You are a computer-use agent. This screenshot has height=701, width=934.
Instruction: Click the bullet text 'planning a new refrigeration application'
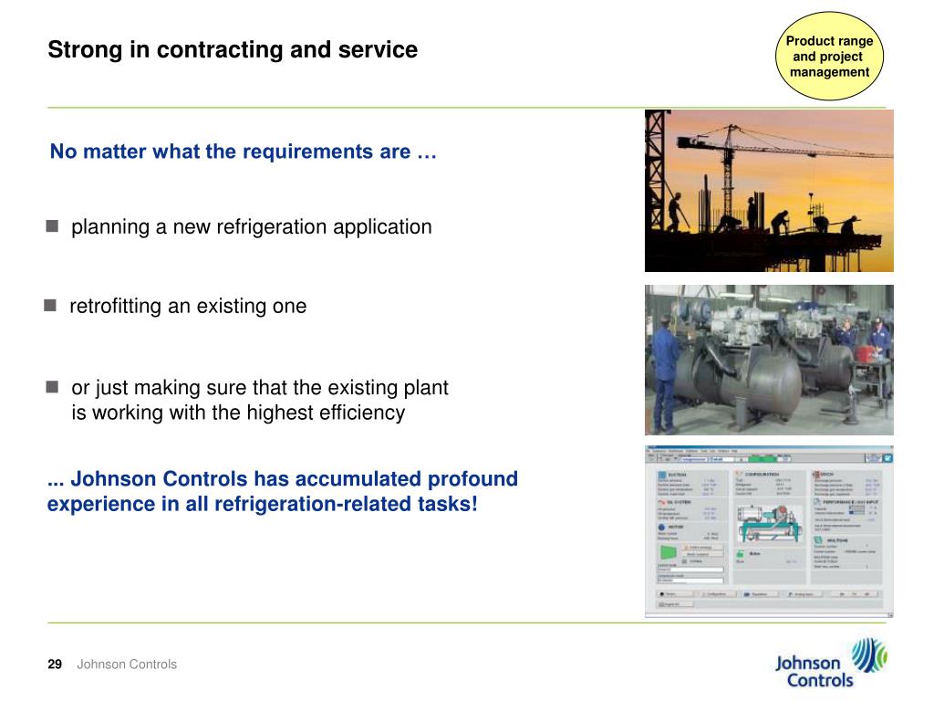pos(252,227)
